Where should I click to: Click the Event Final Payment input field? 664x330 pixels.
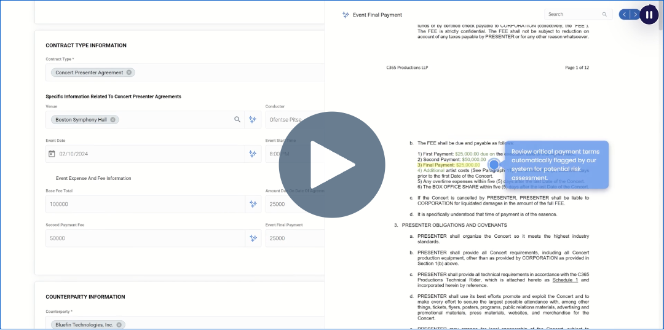pos(294,238)
